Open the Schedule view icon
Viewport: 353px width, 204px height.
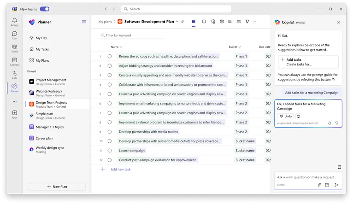(x=222, y=22)
